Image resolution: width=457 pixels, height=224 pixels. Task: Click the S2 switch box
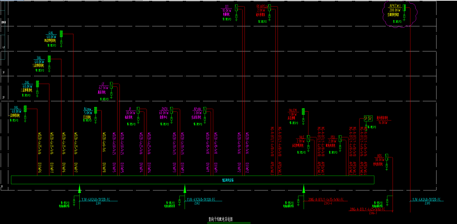370,118
